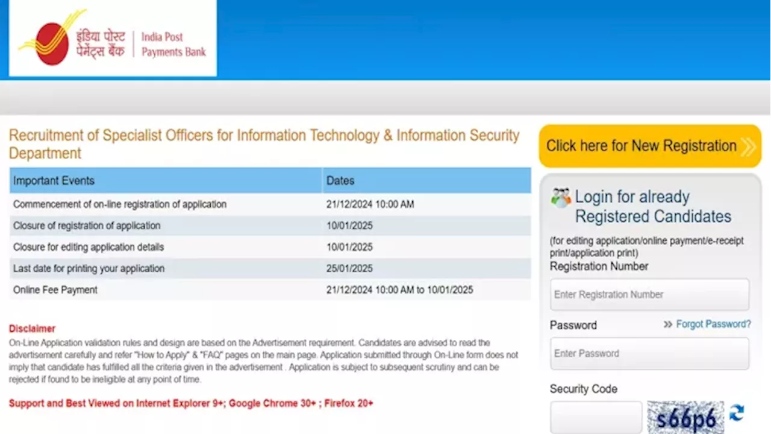The width and height of the screenshot is (771, 434).
Task: Click the red Disclaimer heading
Action: tap(32, 329)
